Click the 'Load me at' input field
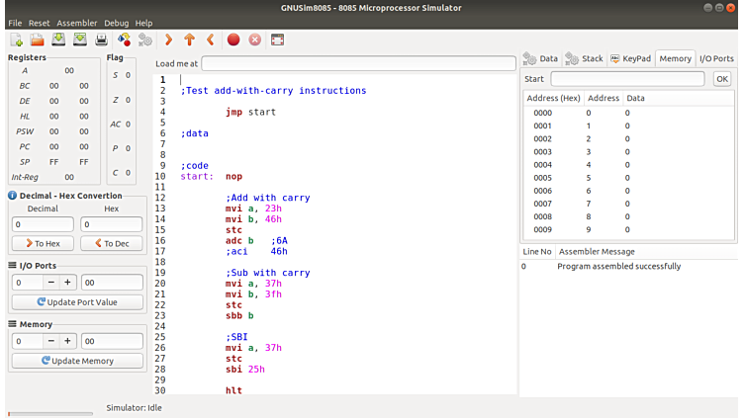The height and width of the screenshot is (418, 744). pos(358,63)
